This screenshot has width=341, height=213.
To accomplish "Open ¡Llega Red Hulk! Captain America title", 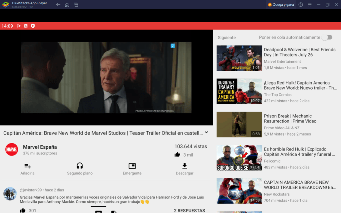I will click(x=300, y=85).
